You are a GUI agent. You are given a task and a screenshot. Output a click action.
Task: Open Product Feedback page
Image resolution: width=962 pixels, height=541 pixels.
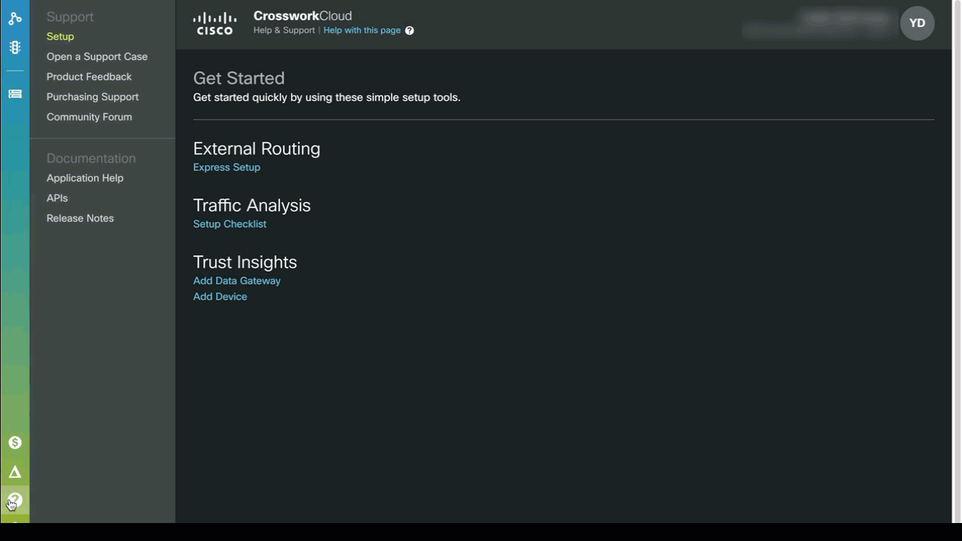[89, 77]
